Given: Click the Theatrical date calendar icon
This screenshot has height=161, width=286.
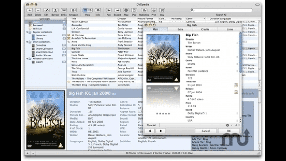Looking at the screenshot, I should [236, 85].
